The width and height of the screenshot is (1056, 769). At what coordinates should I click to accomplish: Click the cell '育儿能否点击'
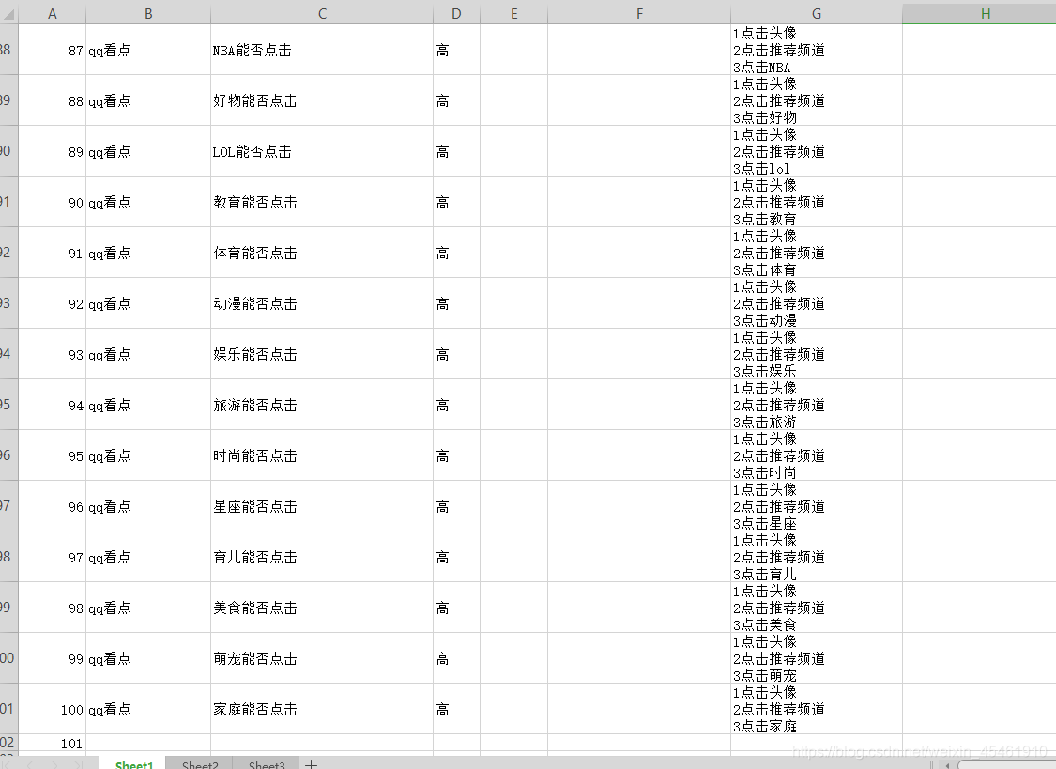tap(322, 557)
